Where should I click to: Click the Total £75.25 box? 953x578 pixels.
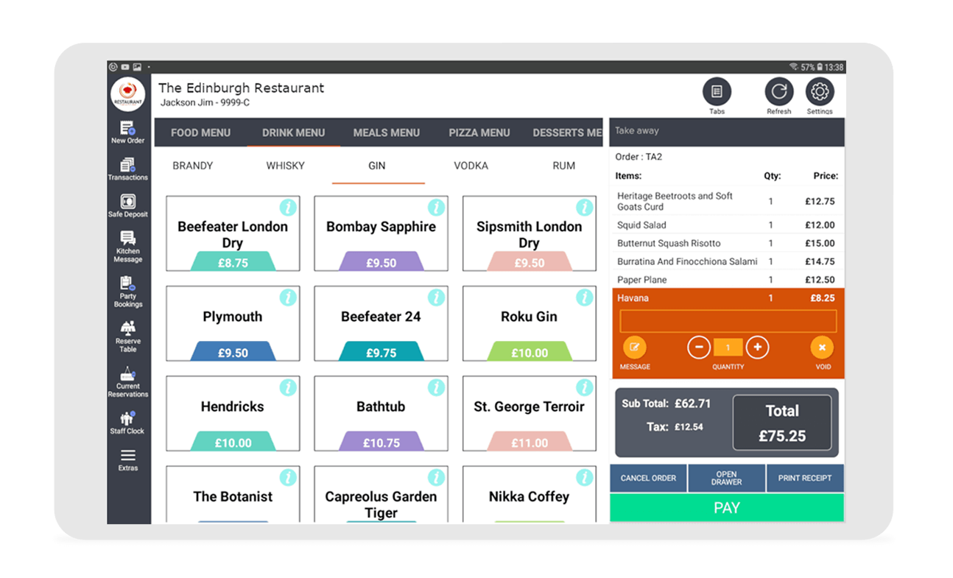pos(782,423)
